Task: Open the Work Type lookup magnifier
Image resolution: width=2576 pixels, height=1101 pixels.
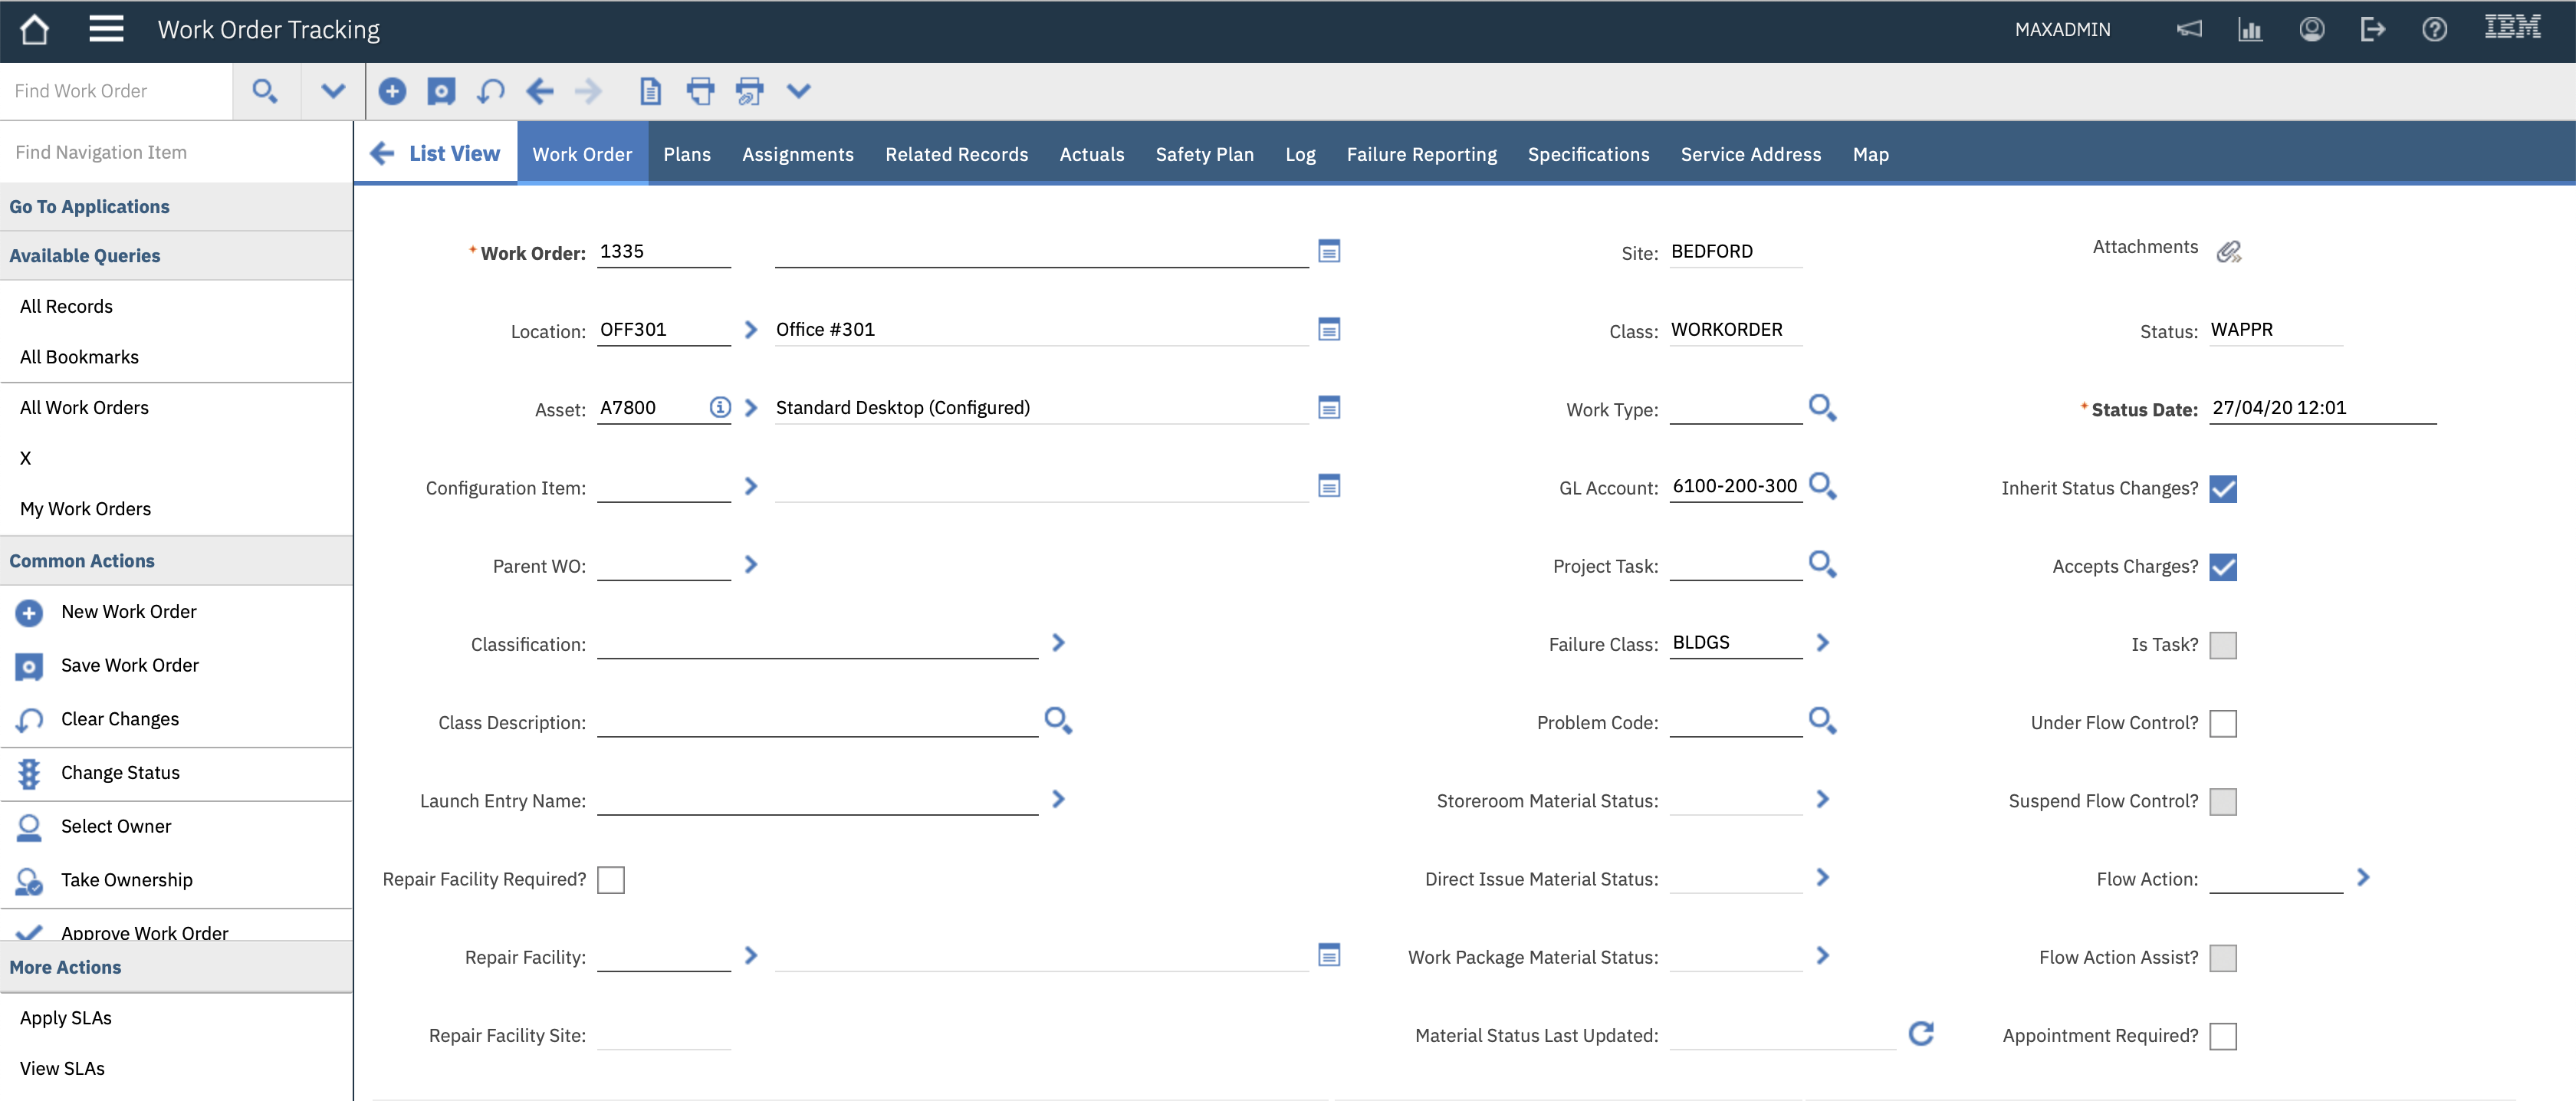Action: [1822, 408]
